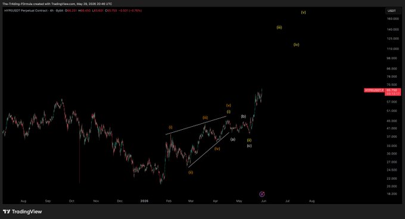Click the Apr label on time axis
405x219 pixels.
pyautogui.click(x=216, y=201)
